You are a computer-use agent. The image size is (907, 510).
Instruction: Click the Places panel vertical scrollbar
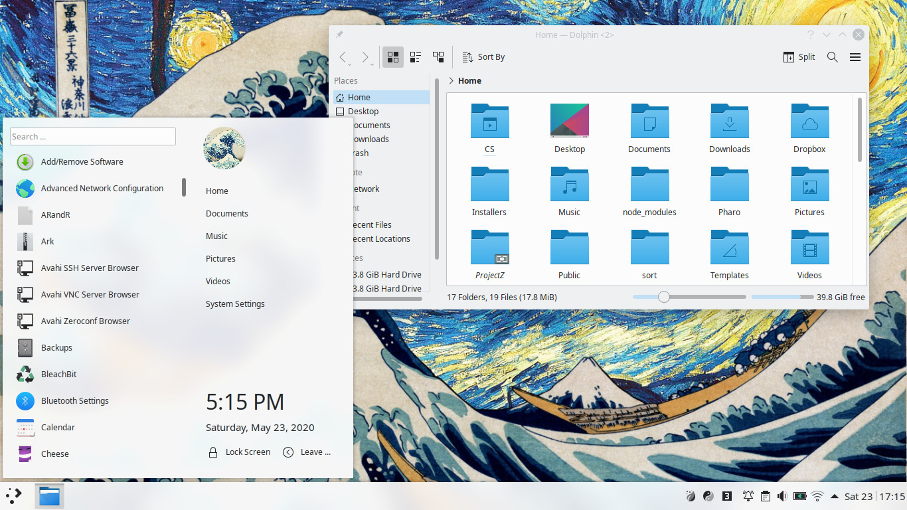point(436,169)
